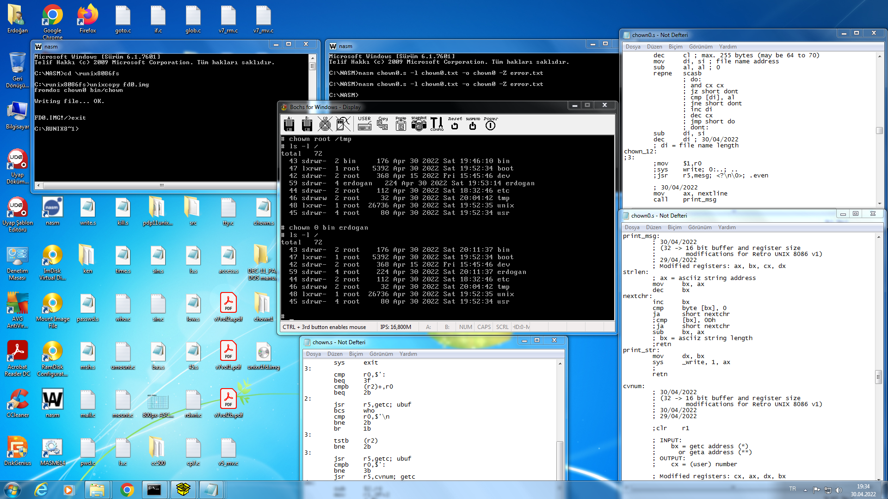Open Dosya menu in top chown0.s Notepad
The height and width of the screenshot is (499, 888).
pyautogui.click(x=633, y=47)
